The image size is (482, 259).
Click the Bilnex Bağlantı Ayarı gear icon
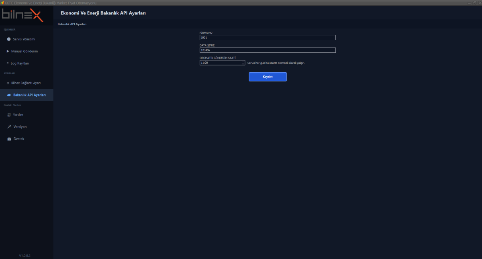click(x=8, y=83)
